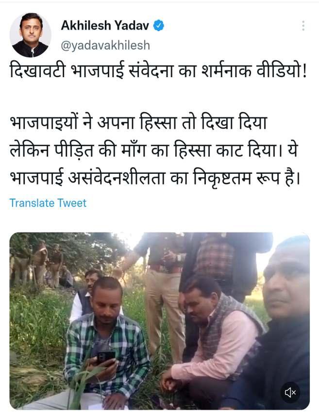This screenshot has width=319, height=418.
Task: Click the phone held in the video
Action: click(x=106, y=357)
